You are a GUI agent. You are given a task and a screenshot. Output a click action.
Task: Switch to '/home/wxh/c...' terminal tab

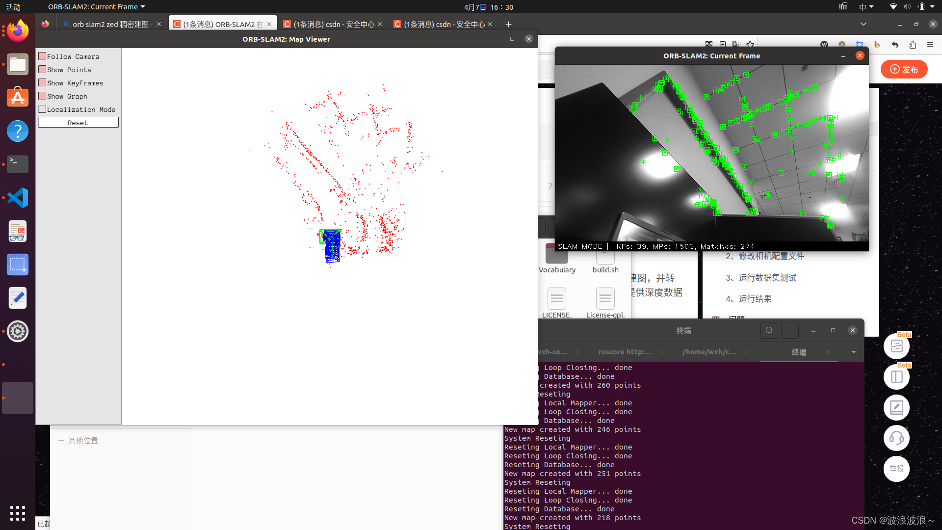tap(709, 352)
